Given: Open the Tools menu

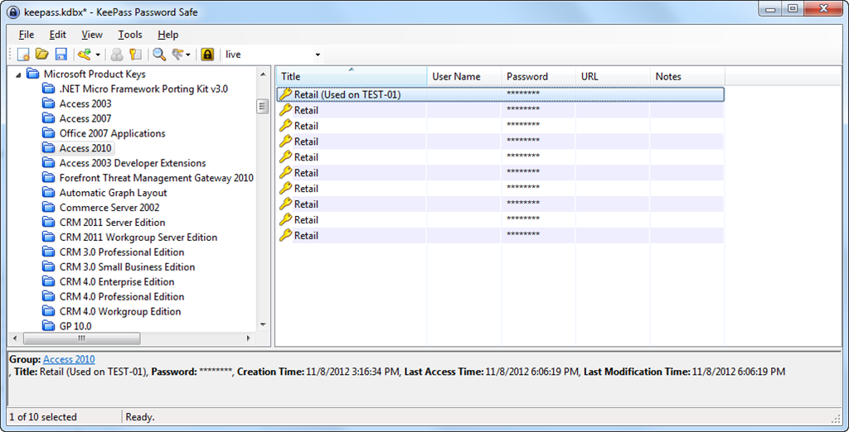Looking at the screenshot, I should coord(130,35).
